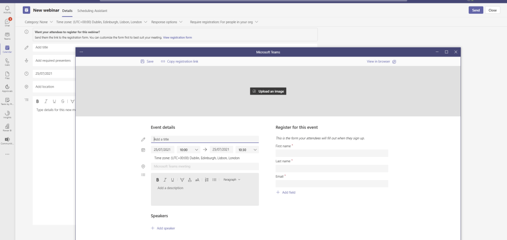
Task: Click the font color icon in description toolbar
Action: click(x=190, y=180)
